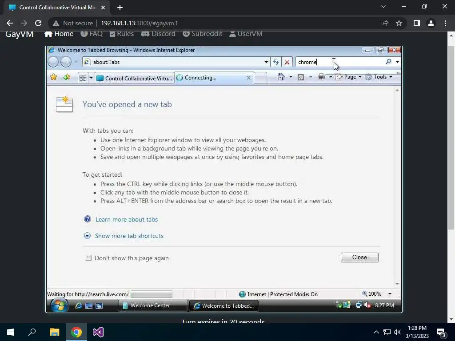Screen dimensions: 455x341
Task: Click Chrome back arrow
Action: click(x=10, y=23)
